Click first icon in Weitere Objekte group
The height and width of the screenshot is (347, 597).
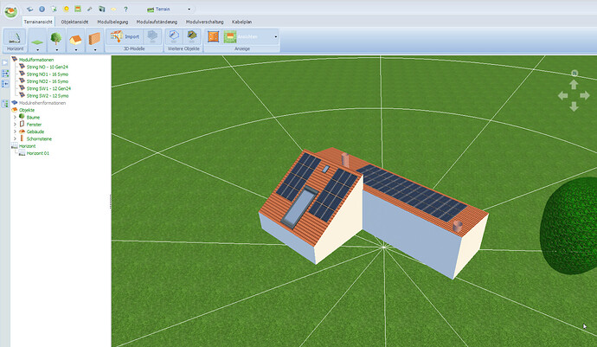click(x=174, y=36)
